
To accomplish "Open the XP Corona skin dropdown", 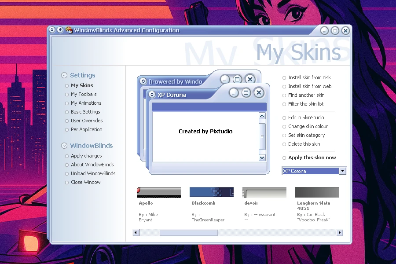I will point(342,171).
